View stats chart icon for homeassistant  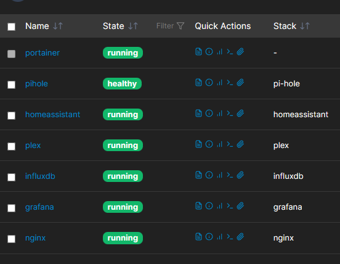tap(220, 113)
